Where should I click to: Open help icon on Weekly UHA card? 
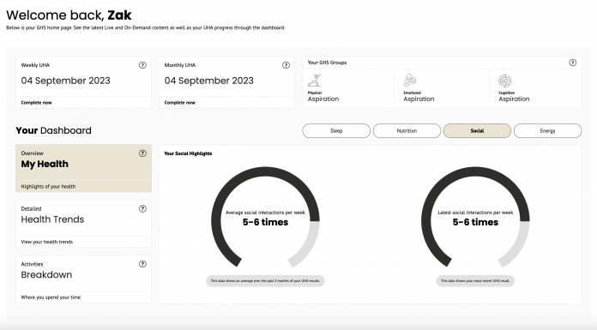tap(142, 65)
